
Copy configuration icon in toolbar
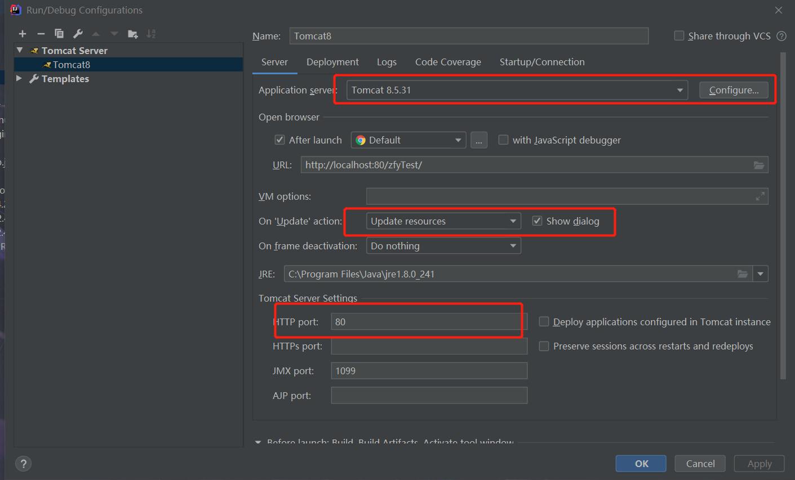pos(59,34)
